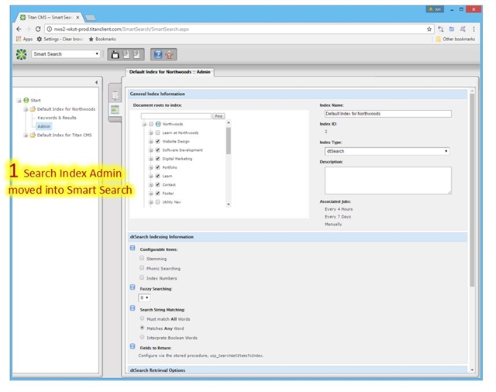Toggle the Northwoods root checkbox
This screenshot has height=392, width=496.
tap(151, 124)
